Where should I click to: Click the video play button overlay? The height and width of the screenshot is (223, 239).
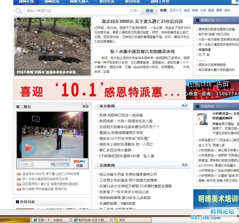click(x=28, y=148)
